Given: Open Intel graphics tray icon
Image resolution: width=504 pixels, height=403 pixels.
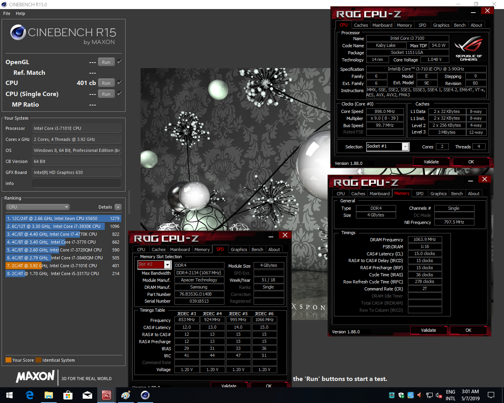Looking at the screenshot, I should [x=411, y=395].
